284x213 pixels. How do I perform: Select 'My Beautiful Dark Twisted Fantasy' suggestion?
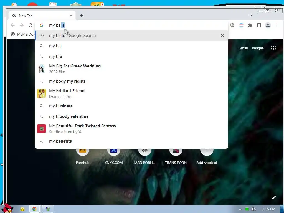[131, 129]
